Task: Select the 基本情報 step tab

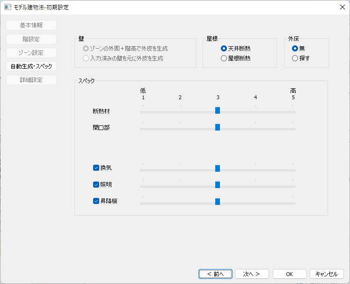Action: (x=31, y=25)
